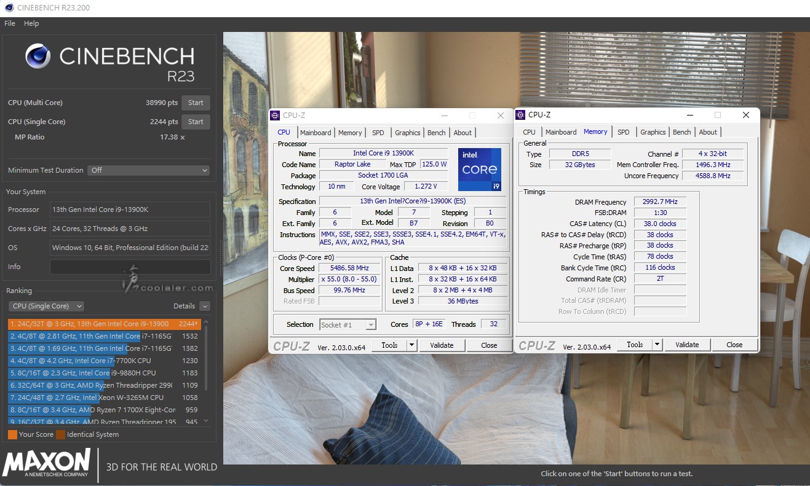Open the File menu in Cinebench

pos(10,23)
